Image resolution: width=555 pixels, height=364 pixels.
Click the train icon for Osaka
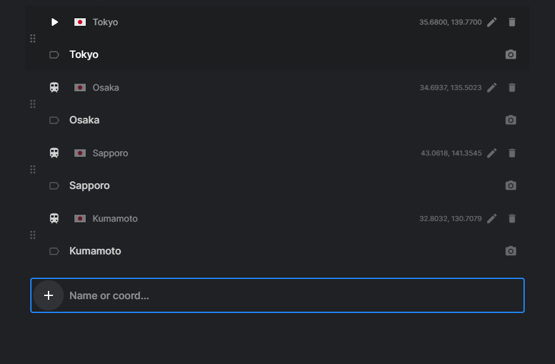point(54,88)
